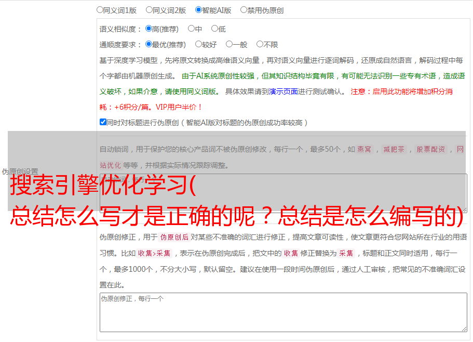Screen dimensions: 473x342
Task: Set 语义相似度 to 高(推荐)
Action: pos(148,29)
